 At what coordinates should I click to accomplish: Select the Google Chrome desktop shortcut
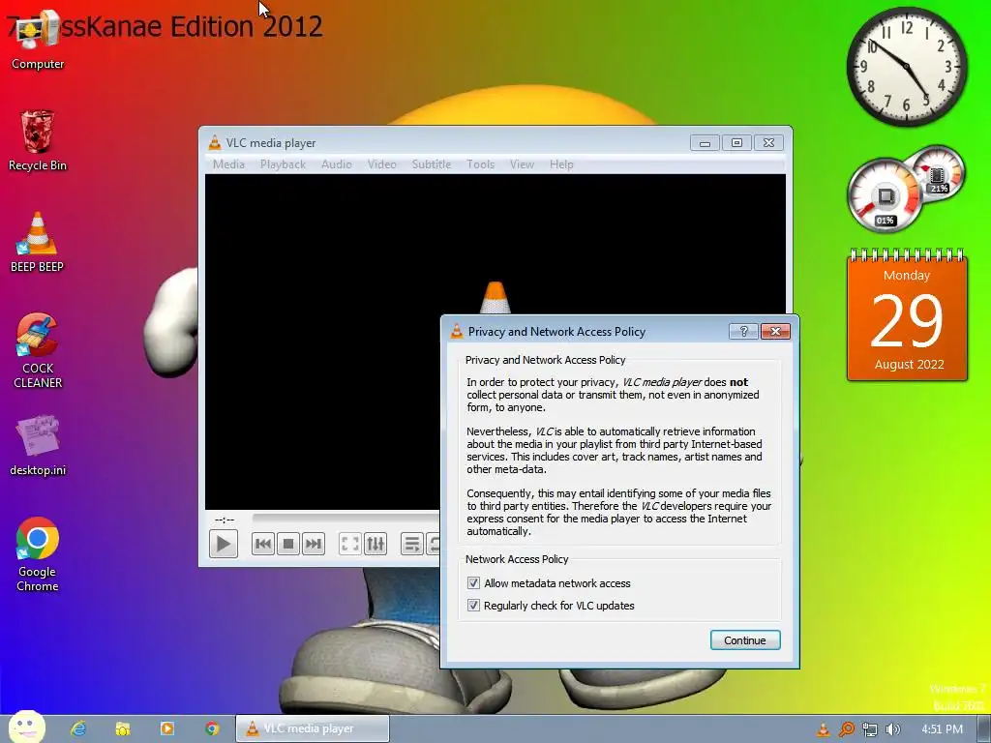(x=38, y=554)
